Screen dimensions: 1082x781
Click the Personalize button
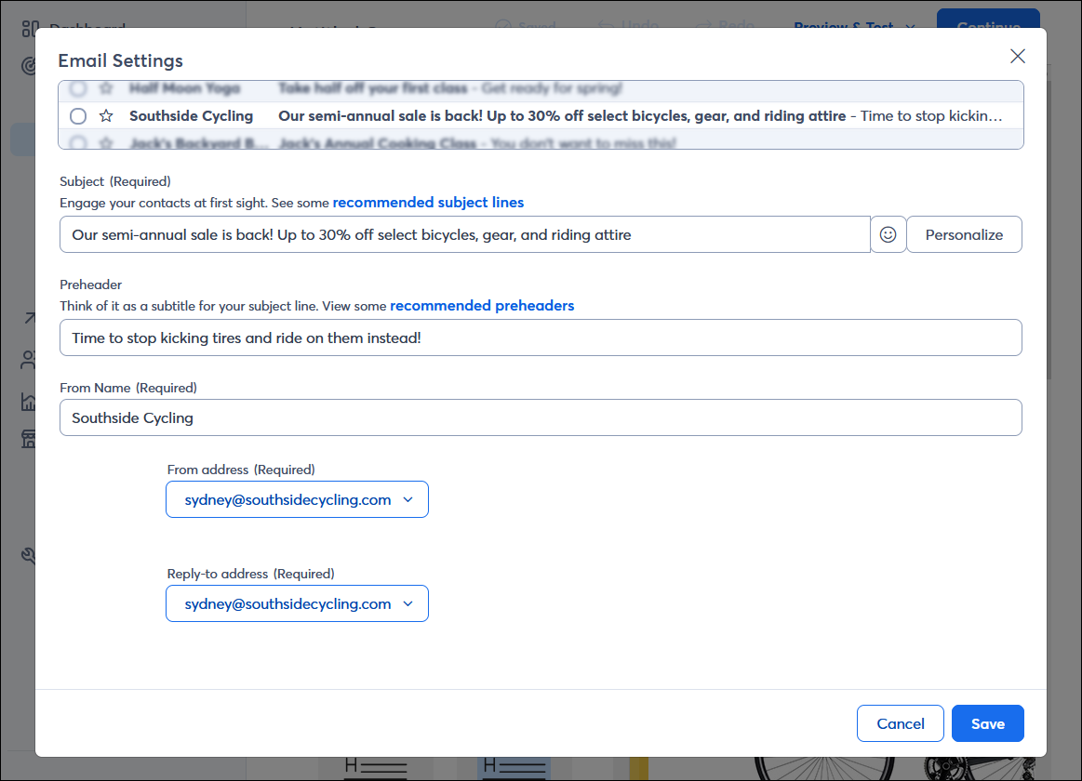[963, 234]
